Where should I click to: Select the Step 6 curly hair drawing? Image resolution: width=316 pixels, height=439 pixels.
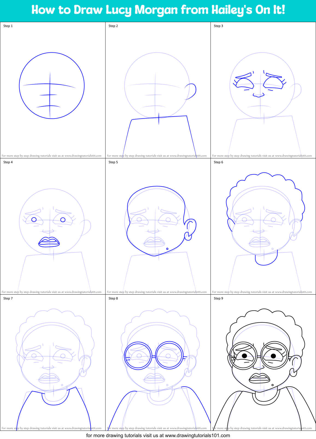(265, 218)
